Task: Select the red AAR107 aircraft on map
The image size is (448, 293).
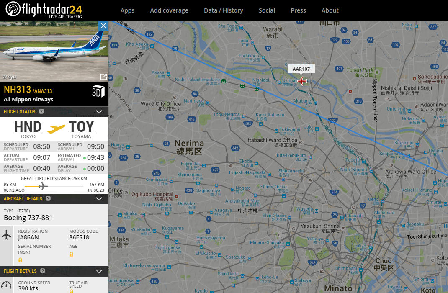Action: coord(302,81)
